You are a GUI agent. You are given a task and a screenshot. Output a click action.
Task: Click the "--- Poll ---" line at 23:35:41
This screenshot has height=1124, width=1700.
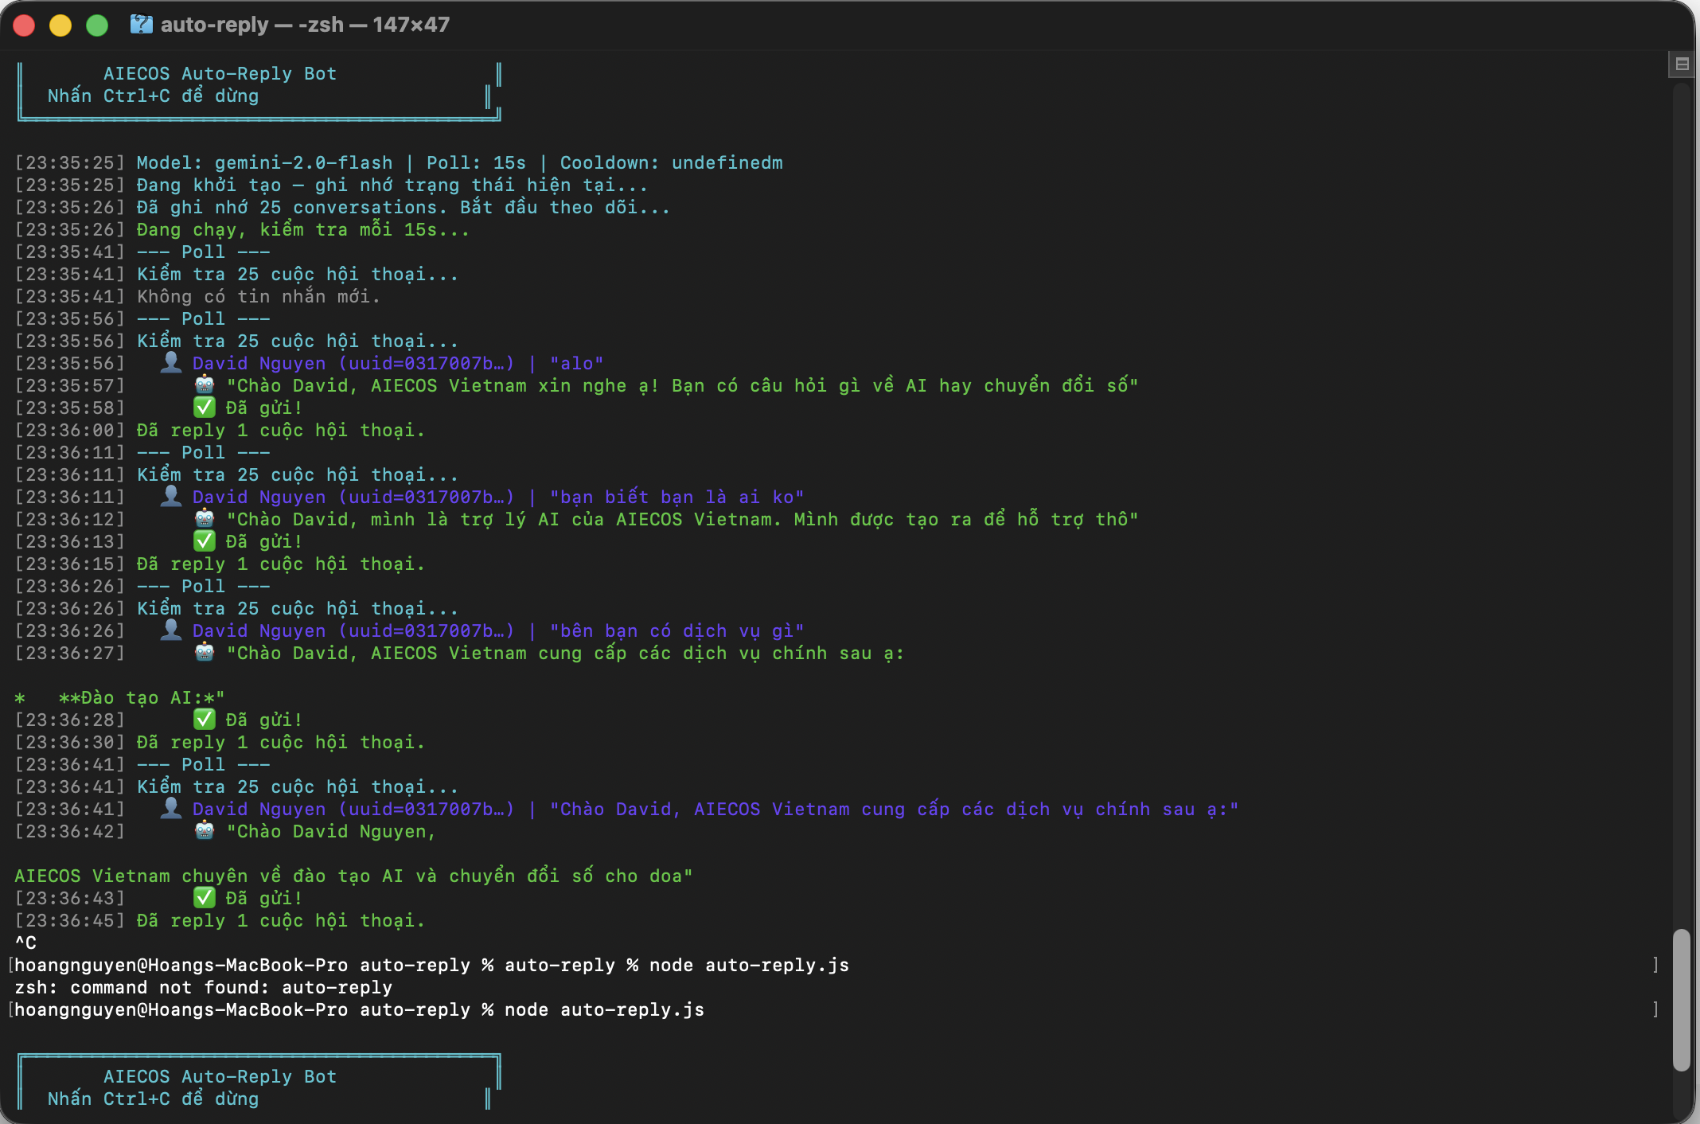(x=203, y=252)
